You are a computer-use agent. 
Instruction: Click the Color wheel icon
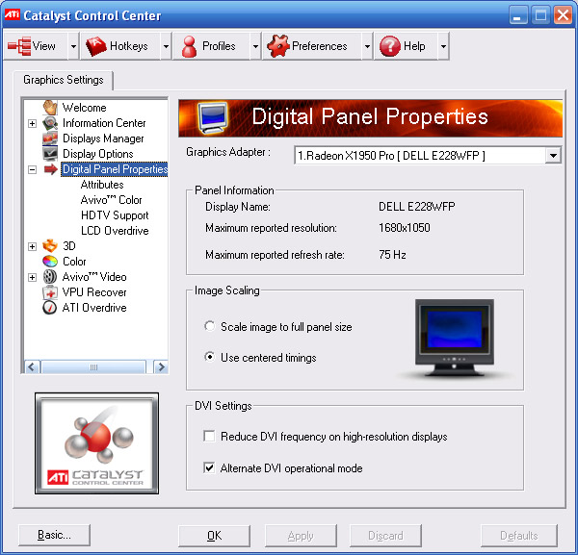(x=50, y=262)
